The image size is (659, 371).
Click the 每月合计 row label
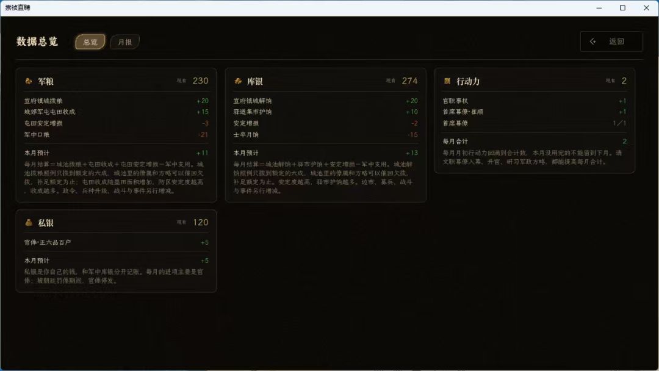tap(455, 142)
